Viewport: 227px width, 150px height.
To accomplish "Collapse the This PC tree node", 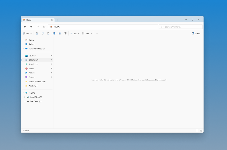I will pyautogui.click(x=23, y=93).
